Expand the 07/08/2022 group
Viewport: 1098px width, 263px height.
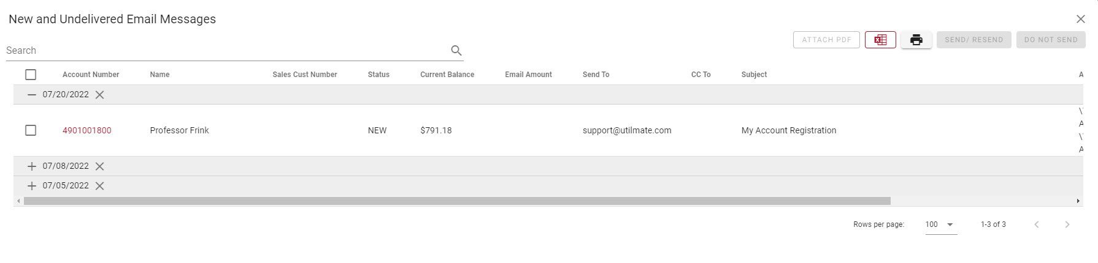point(32,166)
